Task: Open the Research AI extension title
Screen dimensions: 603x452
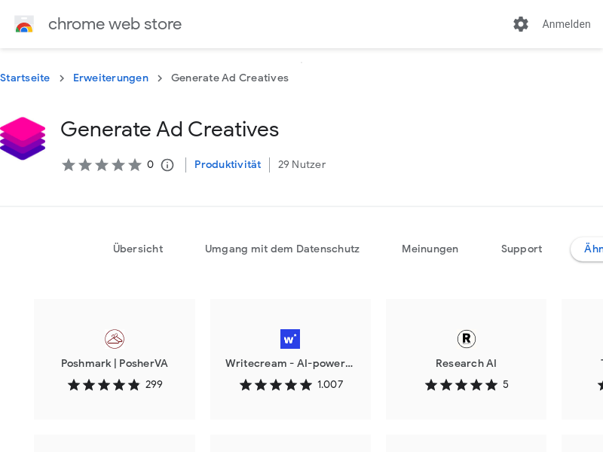Action: click(x=466, y=363)
